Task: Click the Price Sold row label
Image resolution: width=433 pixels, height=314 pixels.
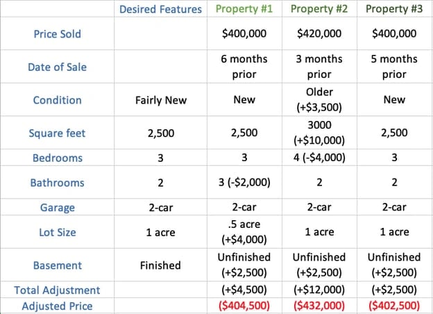Action: click(x=57, y=33)
